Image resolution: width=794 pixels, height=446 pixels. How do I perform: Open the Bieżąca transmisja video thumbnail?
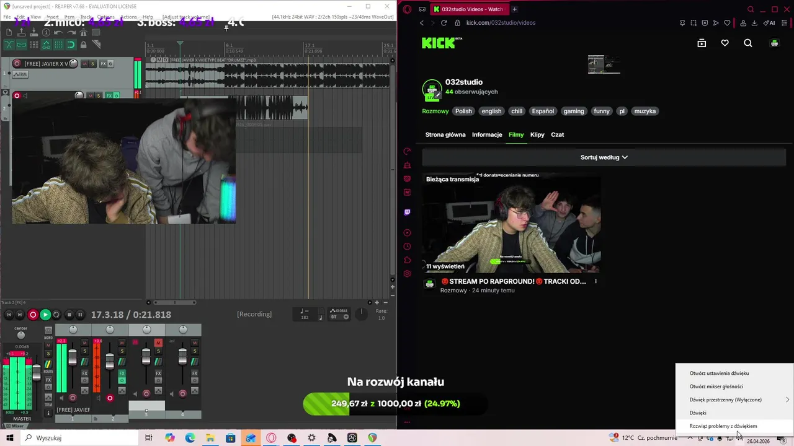(x=511, y=223)
